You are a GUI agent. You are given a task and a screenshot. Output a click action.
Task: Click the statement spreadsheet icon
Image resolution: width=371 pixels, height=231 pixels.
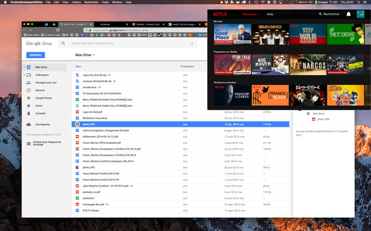[x=77, y=198]
